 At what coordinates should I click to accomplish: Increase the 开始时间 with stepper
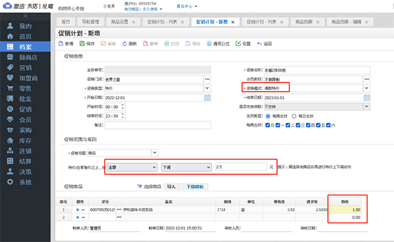coord(123,105)
